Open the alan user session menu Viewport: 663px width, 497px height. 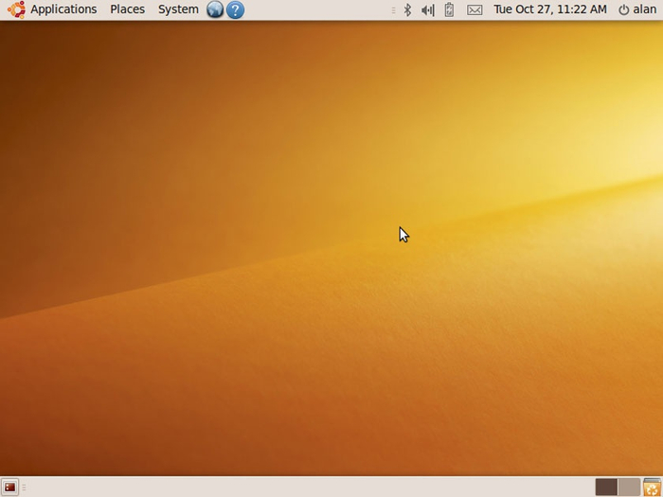[645, 9]
